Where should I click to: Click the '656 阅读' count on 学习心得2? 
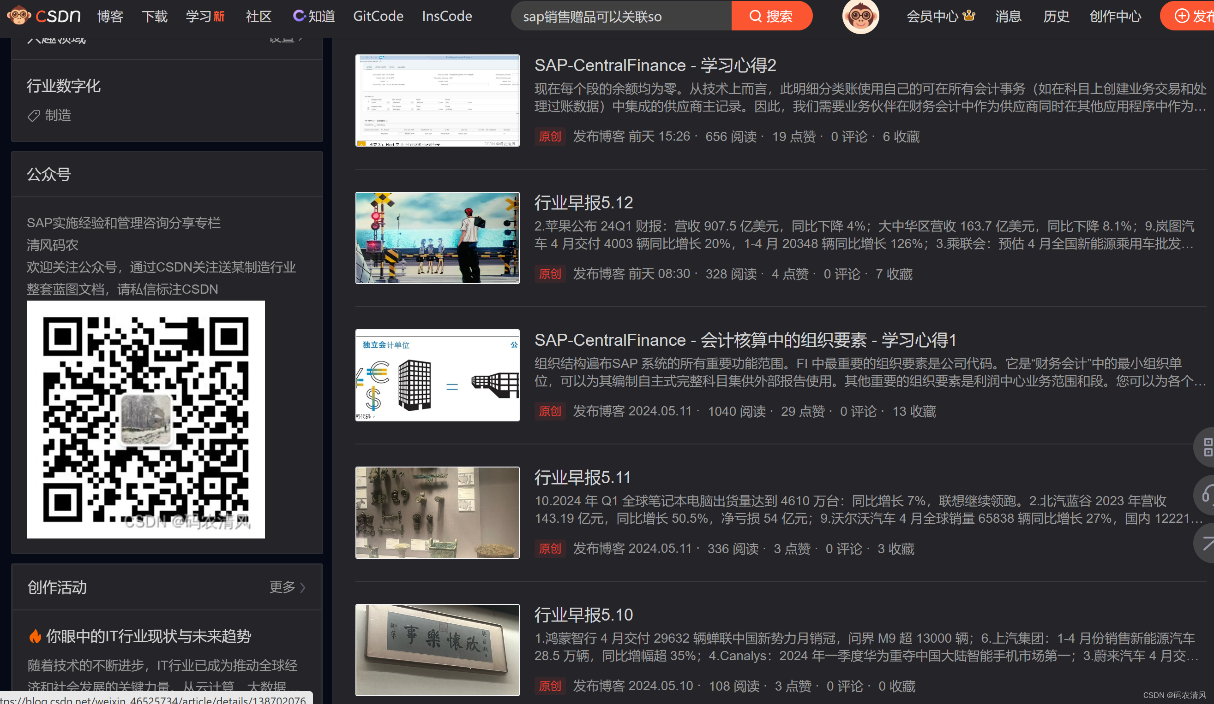(731, 136)
